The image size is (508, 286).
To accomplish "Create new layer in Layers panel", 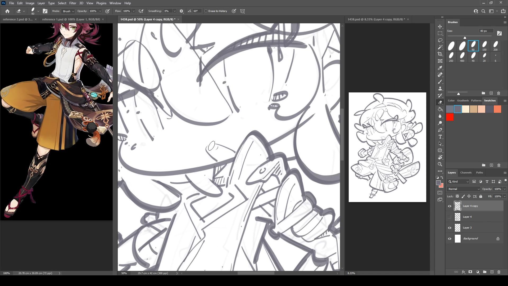I will (492, 272).
